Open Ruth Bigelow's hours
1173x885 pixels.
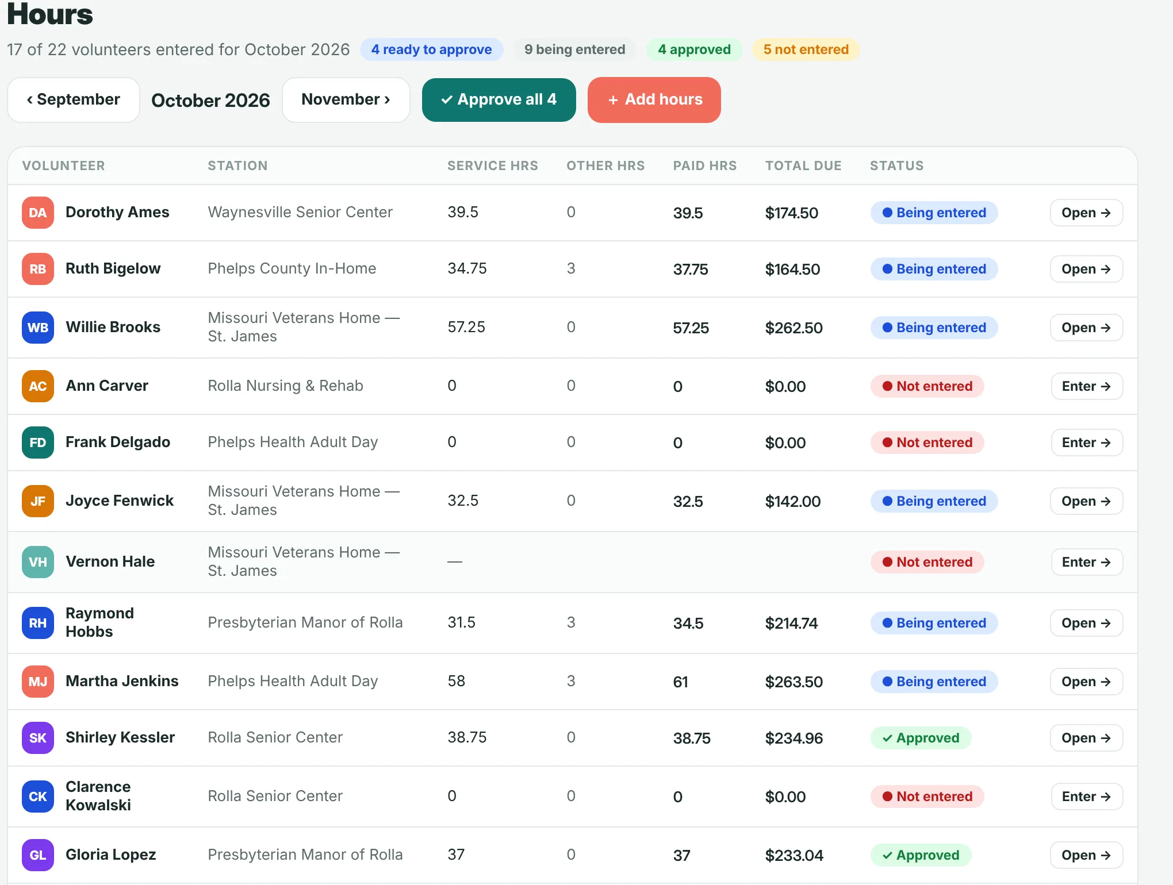point(1086,269)
